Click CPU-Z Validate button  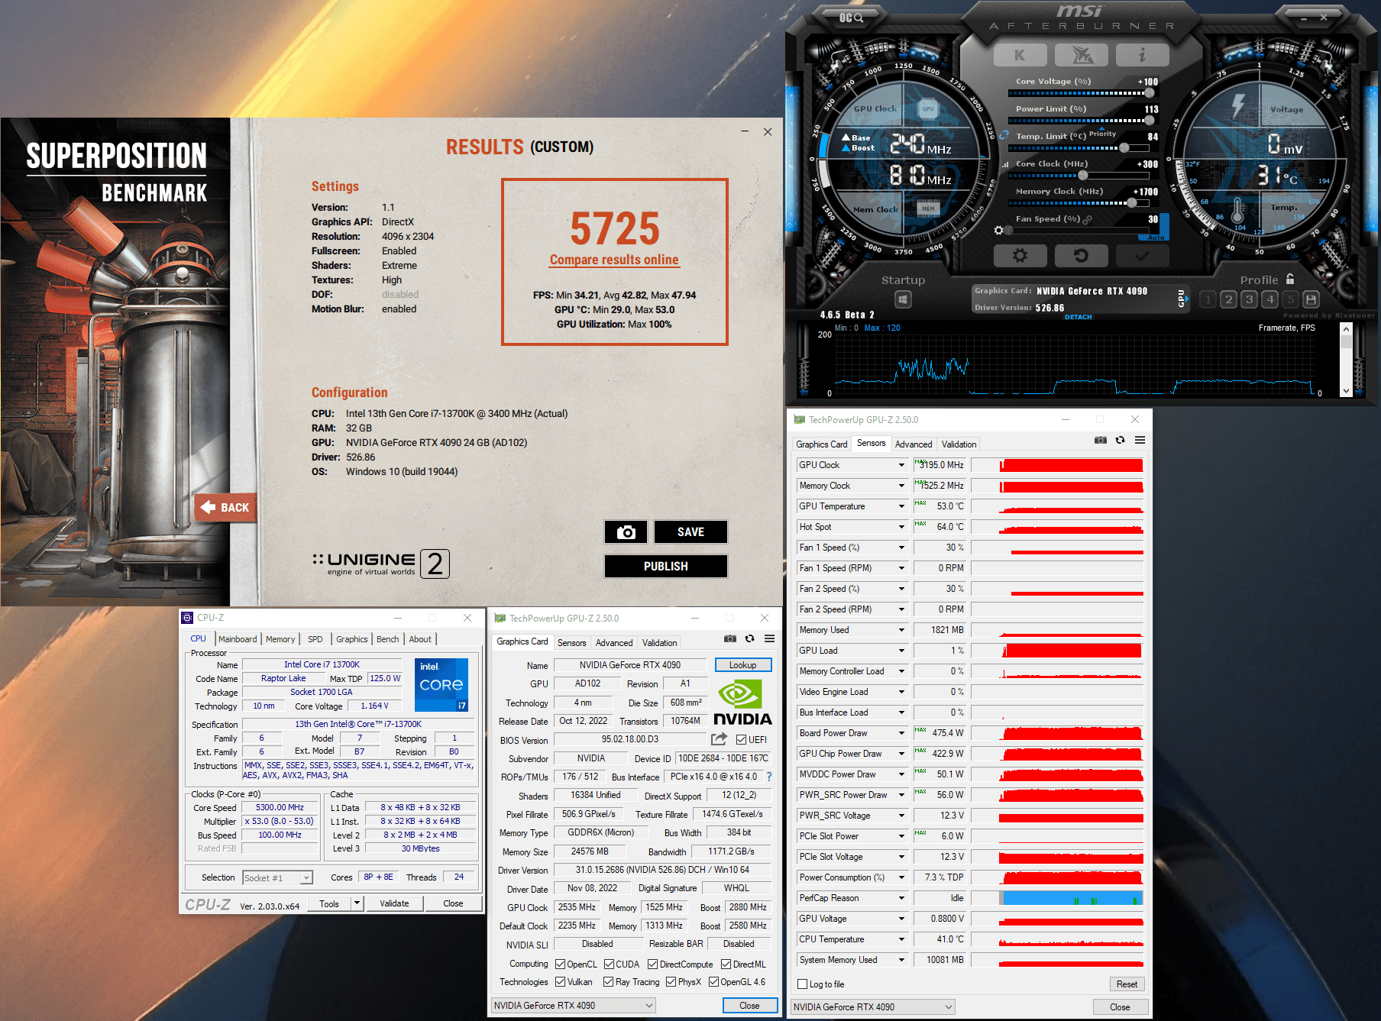tap(394, 903)
